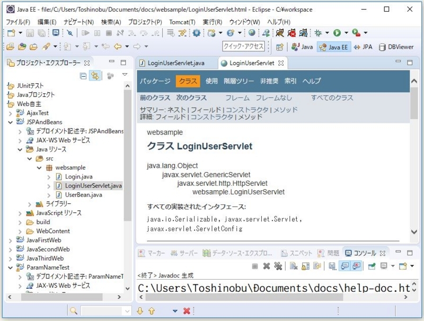Switch to Java perspective
The width and height of the screenshot is (424, 321).
pos(302,47)
